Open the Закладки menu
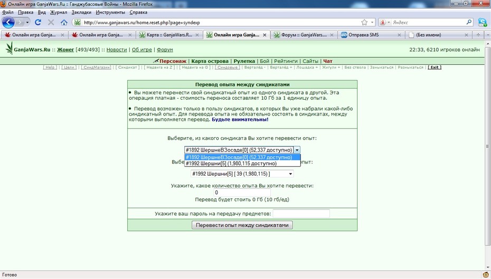491x279 pixels. point(81,12)
